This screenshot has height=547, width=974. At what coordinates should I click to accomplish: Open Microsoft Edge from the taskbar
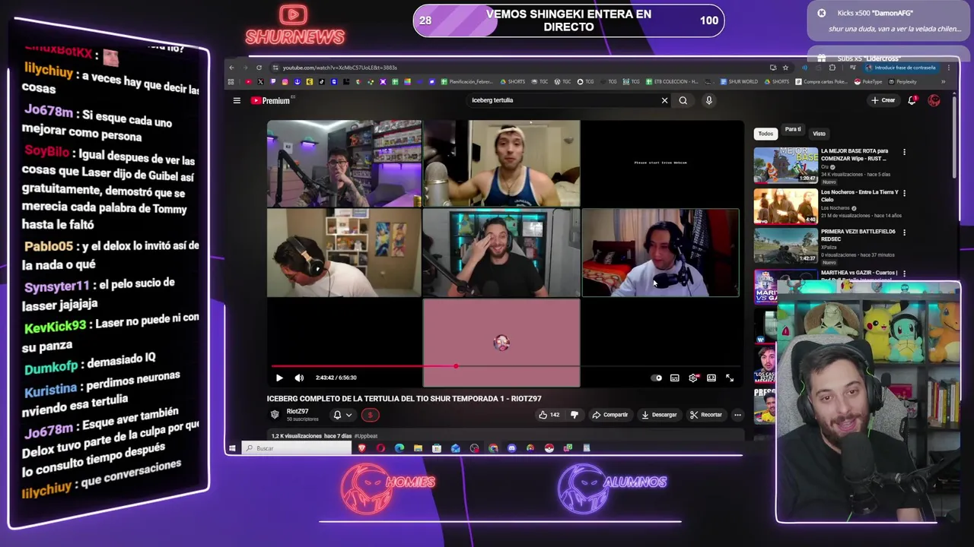point(399,448)
